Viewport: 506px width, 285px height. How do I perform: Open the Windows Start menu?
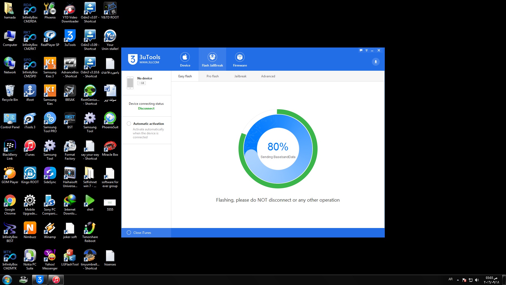[x=7, y=280]
